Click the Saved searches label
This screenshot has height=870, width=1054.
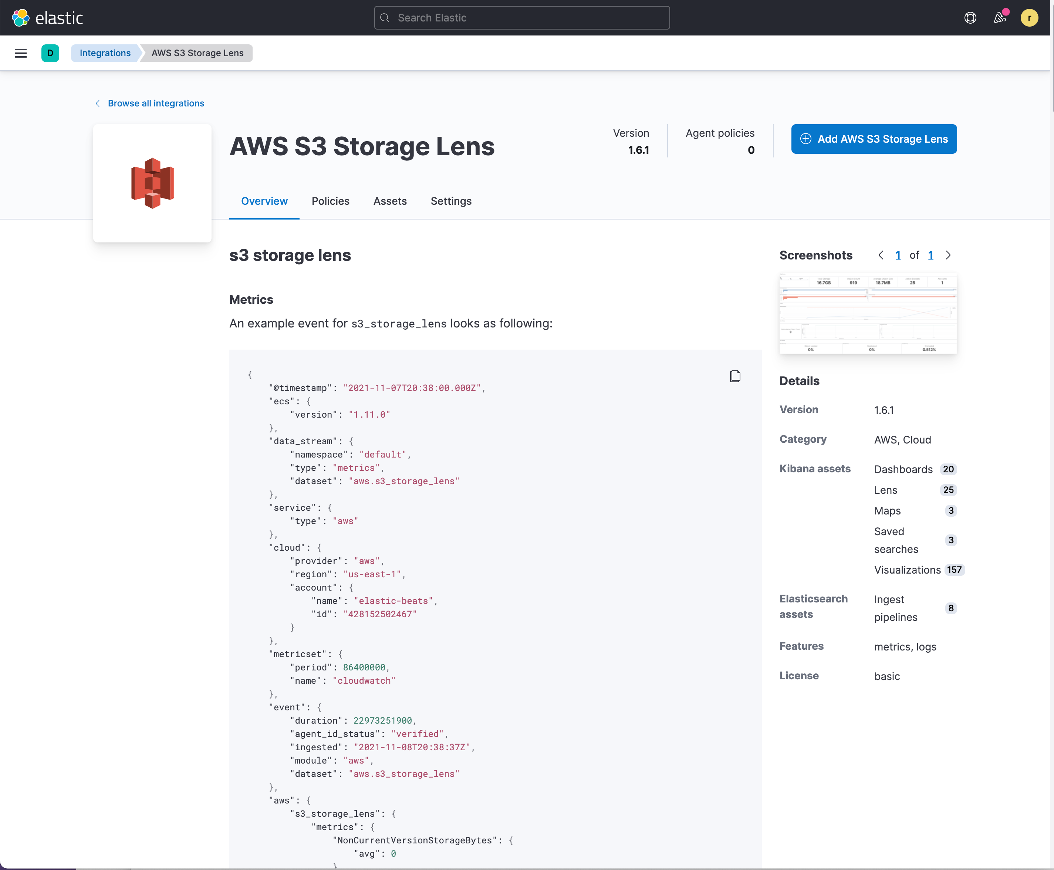[x=896, y=540]
